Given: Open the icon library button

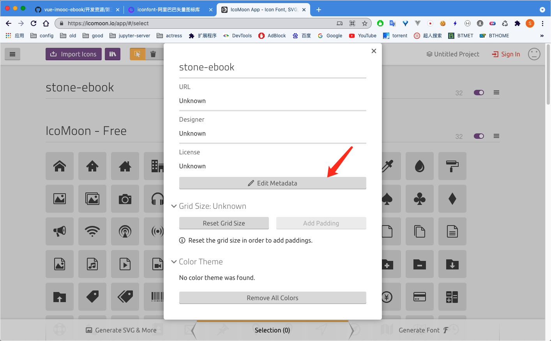Looking at the screenshot, I should [113, 54].
